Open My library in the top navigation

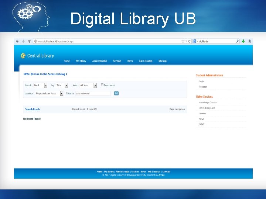click(81, 61)
